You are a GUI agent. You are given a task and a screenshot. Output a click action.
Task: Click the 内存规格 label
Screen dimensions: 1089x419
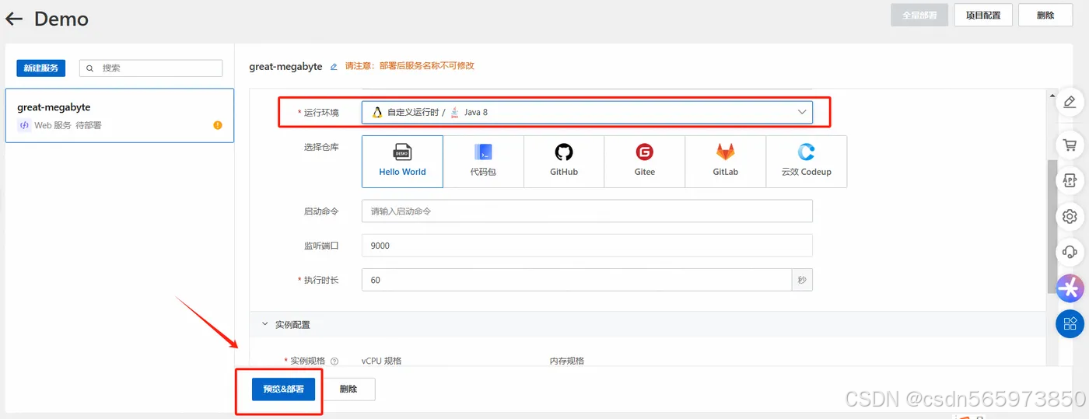click(566, 361)
